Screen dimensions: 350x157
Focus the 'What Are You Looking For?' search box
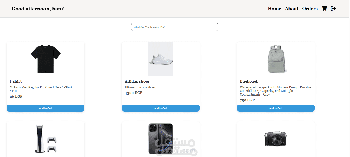(174, 27)
